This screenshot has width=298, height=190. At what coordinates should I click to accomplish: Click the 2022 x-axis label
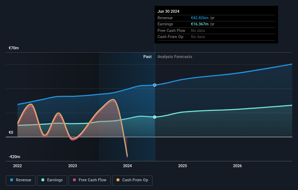[x=17, y=166]
